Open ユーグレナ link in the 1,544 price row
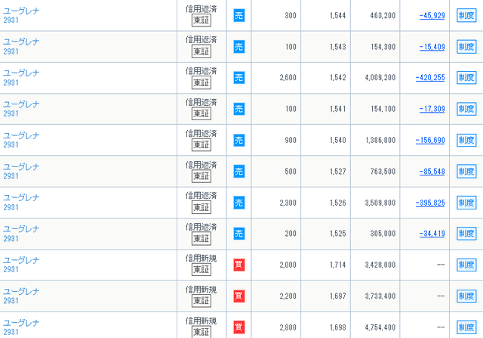Viewport: 483px width, 338px height. [21, 11]
